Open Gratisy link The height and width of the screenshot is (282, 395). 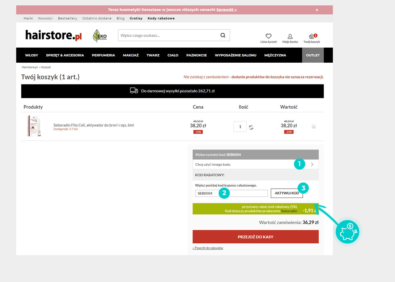point(136,18)
